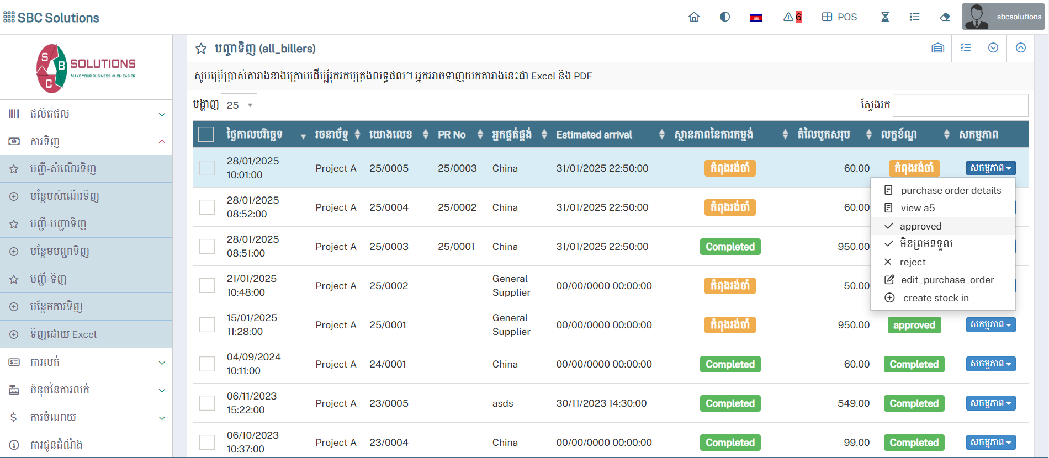Open the alert warning notifications icon
1049x458 pixels.
coord(792,17)
